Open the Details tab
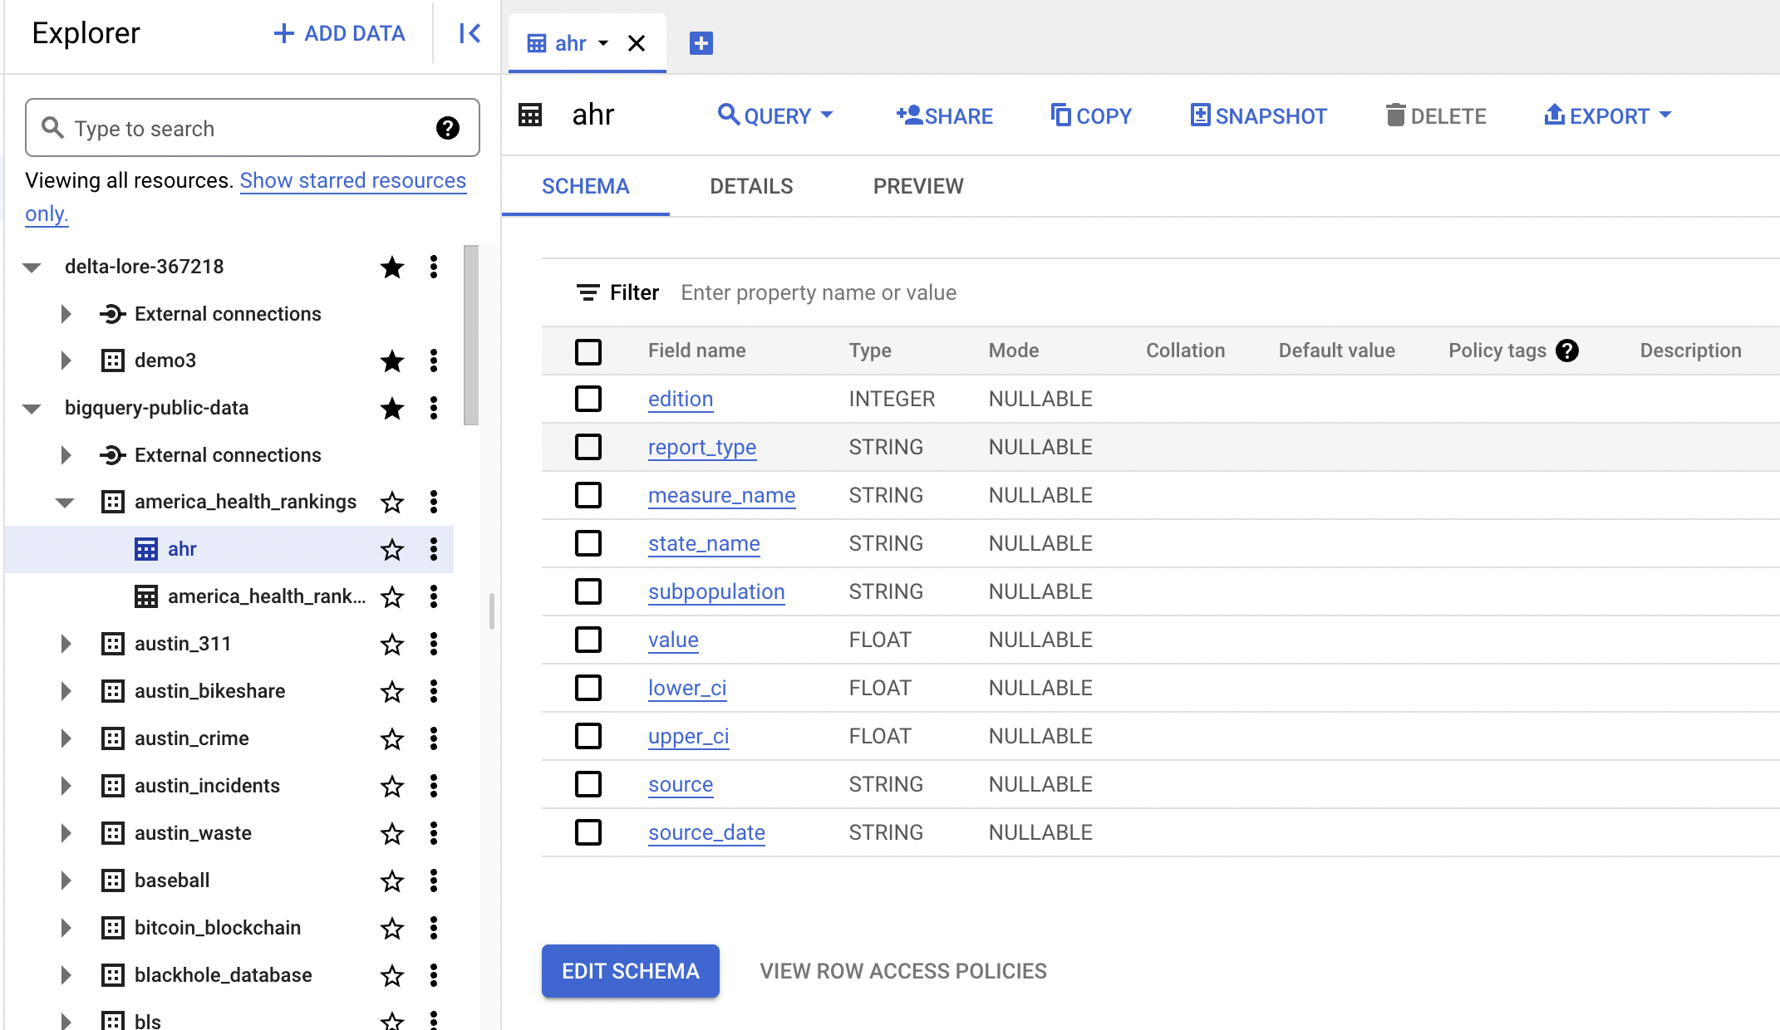The width and height of the screenshot is (1780, 1030). pyautogui.click(x=750, y=186)
